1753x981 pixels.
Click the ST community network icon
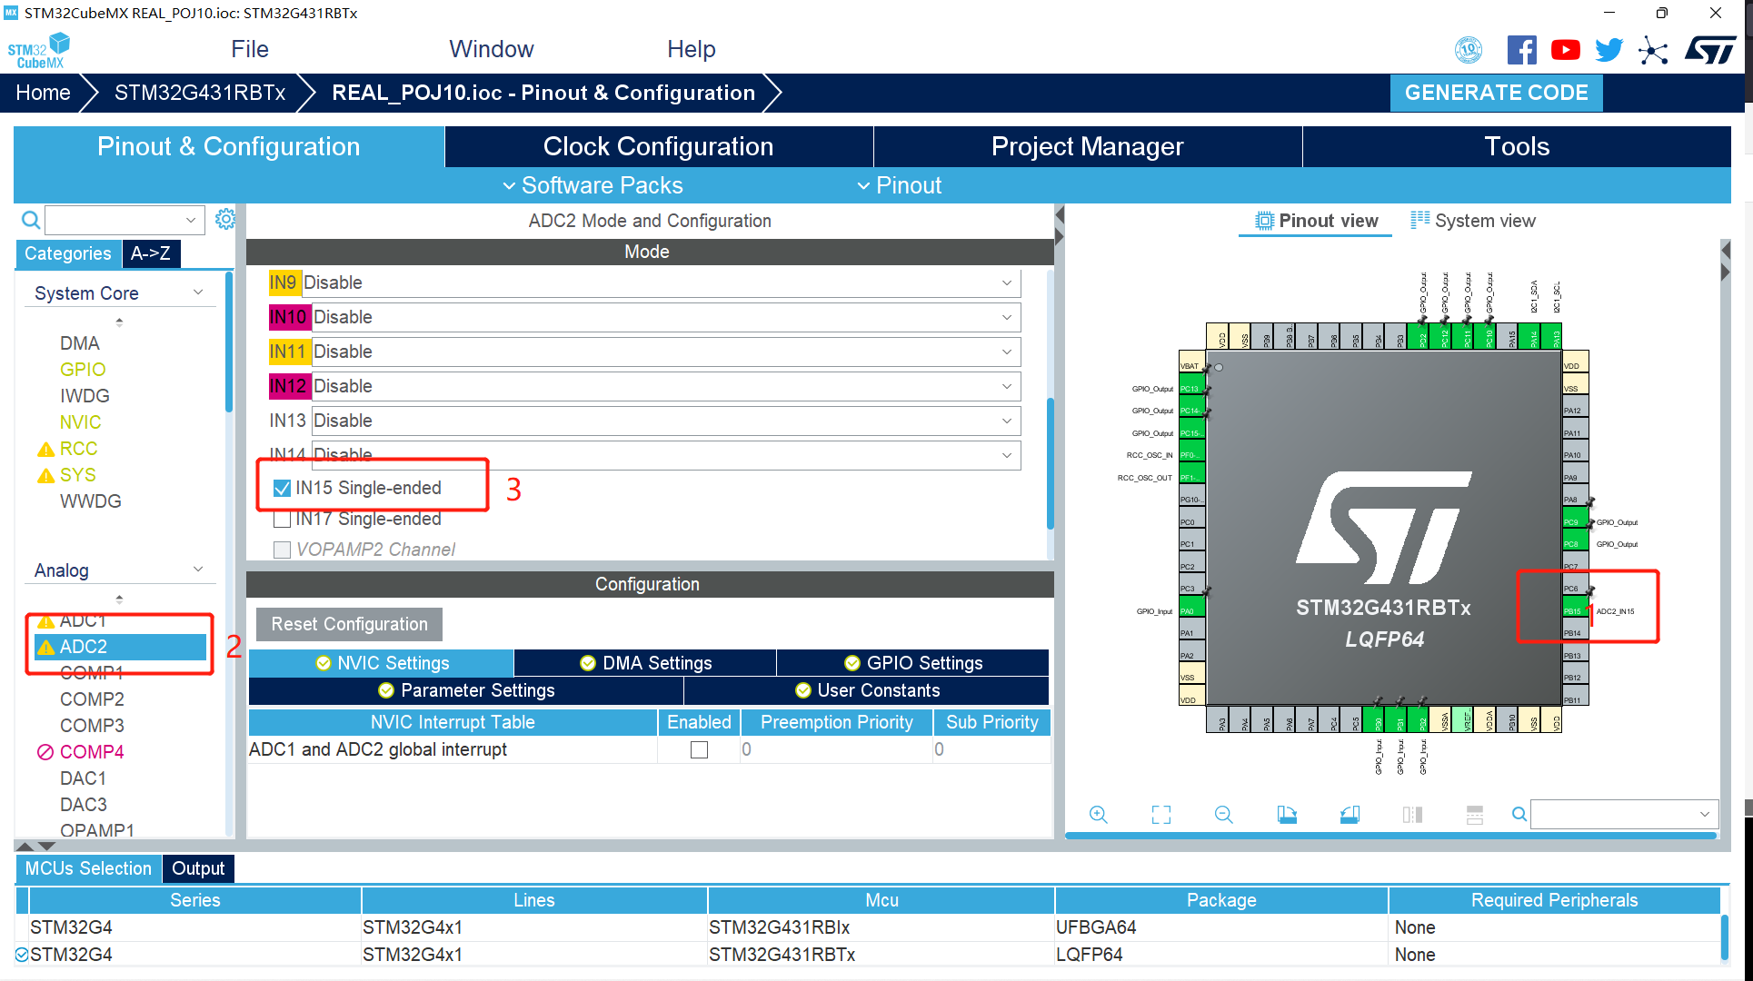[x=1653, y=50]
